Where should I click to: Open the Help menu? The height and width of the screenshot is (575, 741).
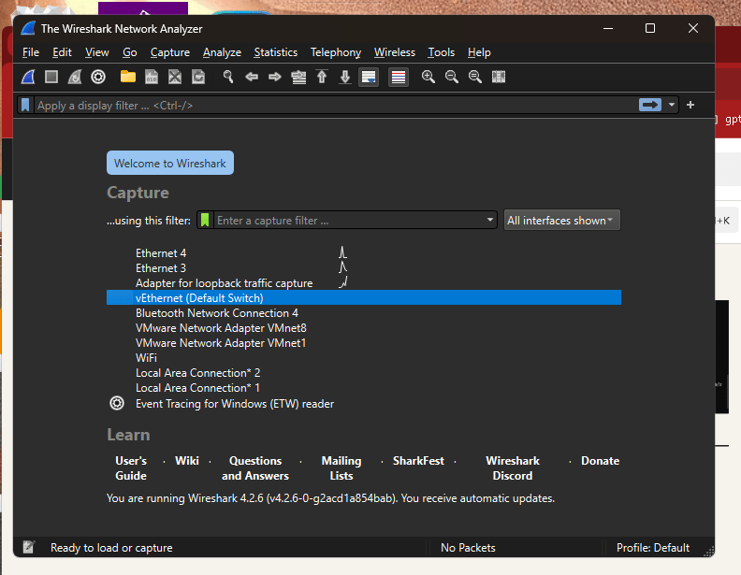tap(479, 52)
